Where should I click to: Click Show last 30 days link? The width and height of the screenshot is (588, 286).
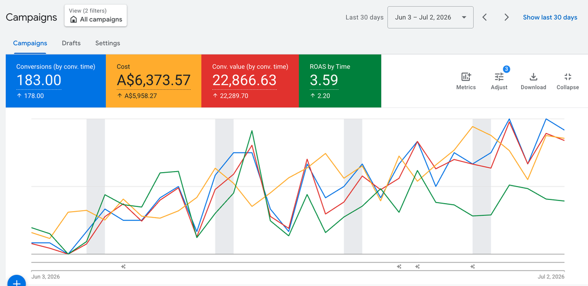coord(550,17)
